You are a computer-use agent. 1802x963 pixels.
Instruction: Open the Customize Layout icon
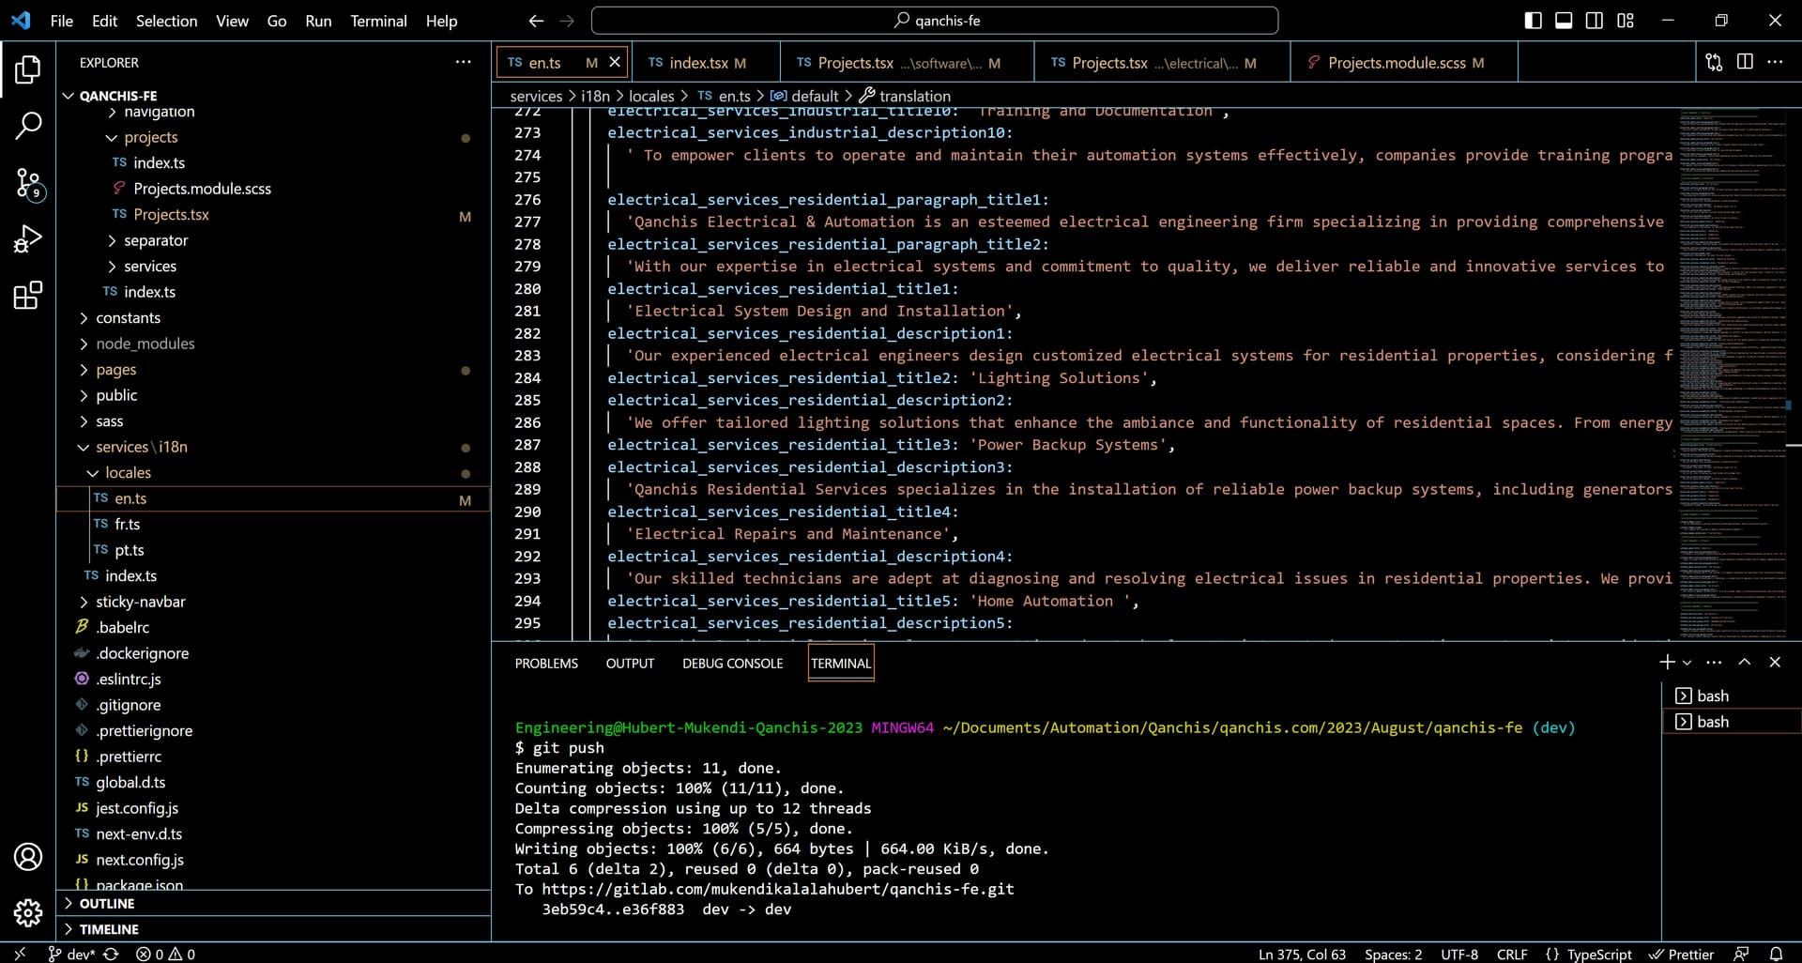pyautogui.click(x=1626, y=21)
